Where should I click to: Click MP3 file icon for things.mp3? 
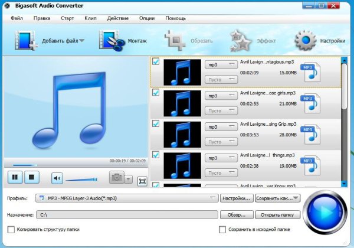[x=310, y=166]
